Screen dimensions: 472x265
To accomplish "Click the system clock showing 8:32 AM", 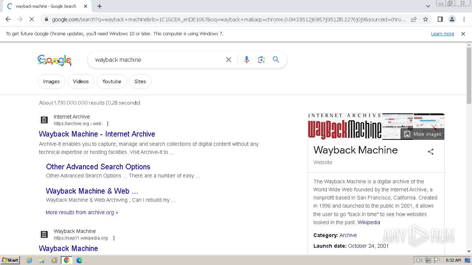I will click(x=453, y=260).
